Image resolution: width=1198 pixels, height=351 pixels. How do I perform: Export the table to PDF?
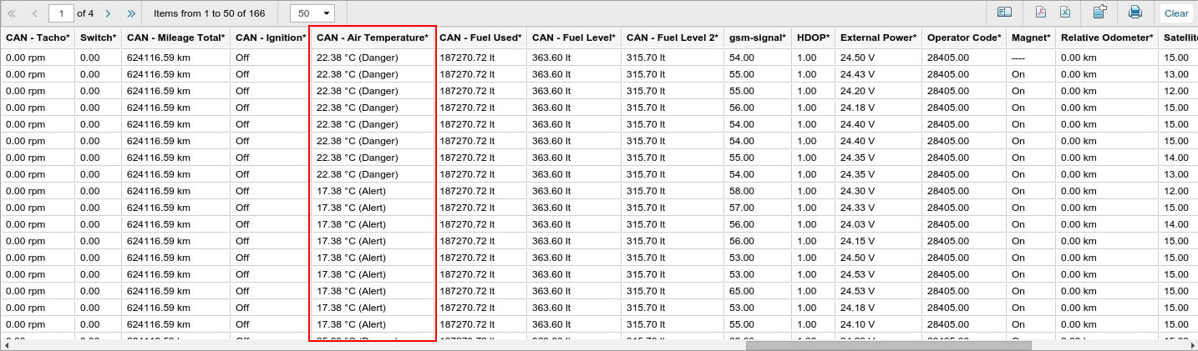click(x=1041, y=13)
